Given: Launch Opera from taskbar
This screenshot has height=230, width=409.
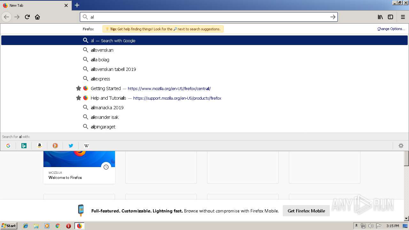Looking at the screenshot, I should (68, 226).
